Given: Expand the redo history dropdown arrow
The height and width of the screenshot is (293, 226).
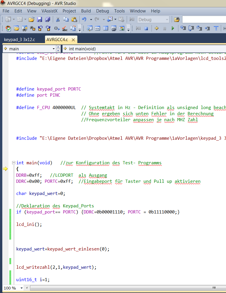Looking at the screenshot, I should (x=104, y=19).
